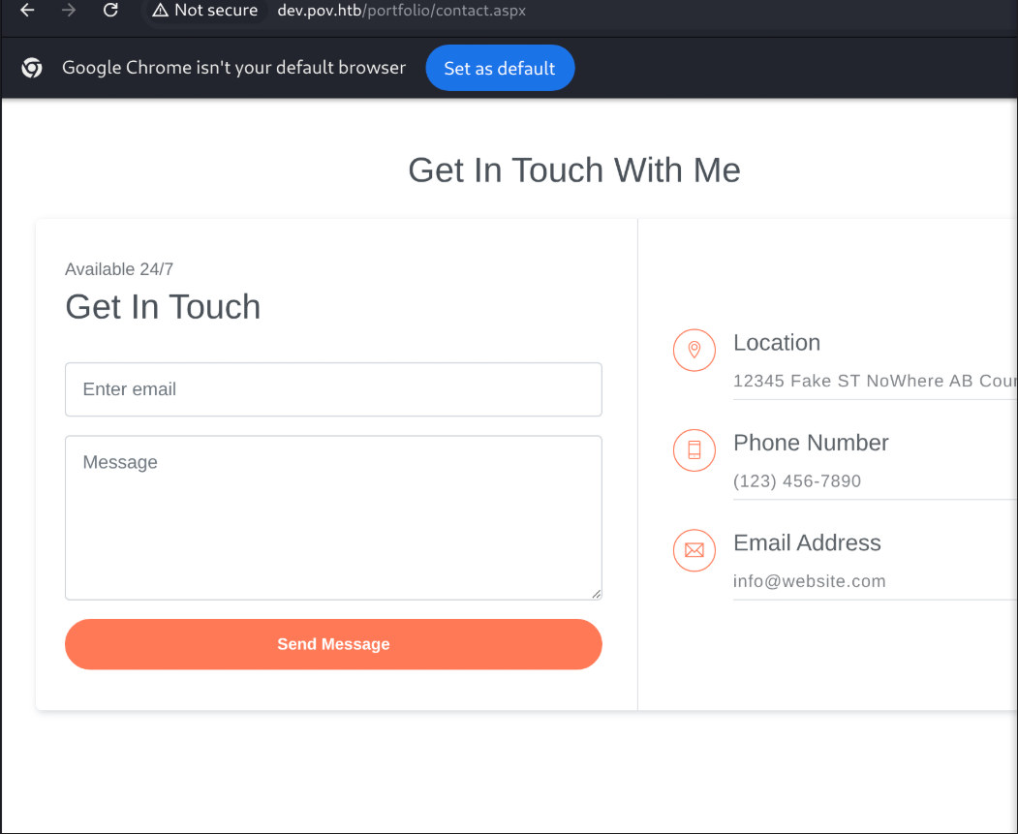The width and height of the screenshot is (1018, 834).
Task: Click the Email Address envelope icon
Action: click(694, 550)
